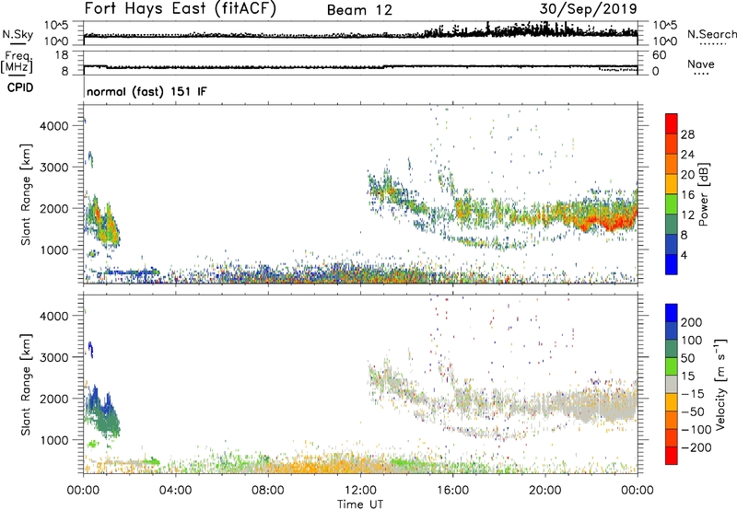Click the '08:00' time tick label
The height and width of the screenshot is (510, 737).
tap(268, 491)
